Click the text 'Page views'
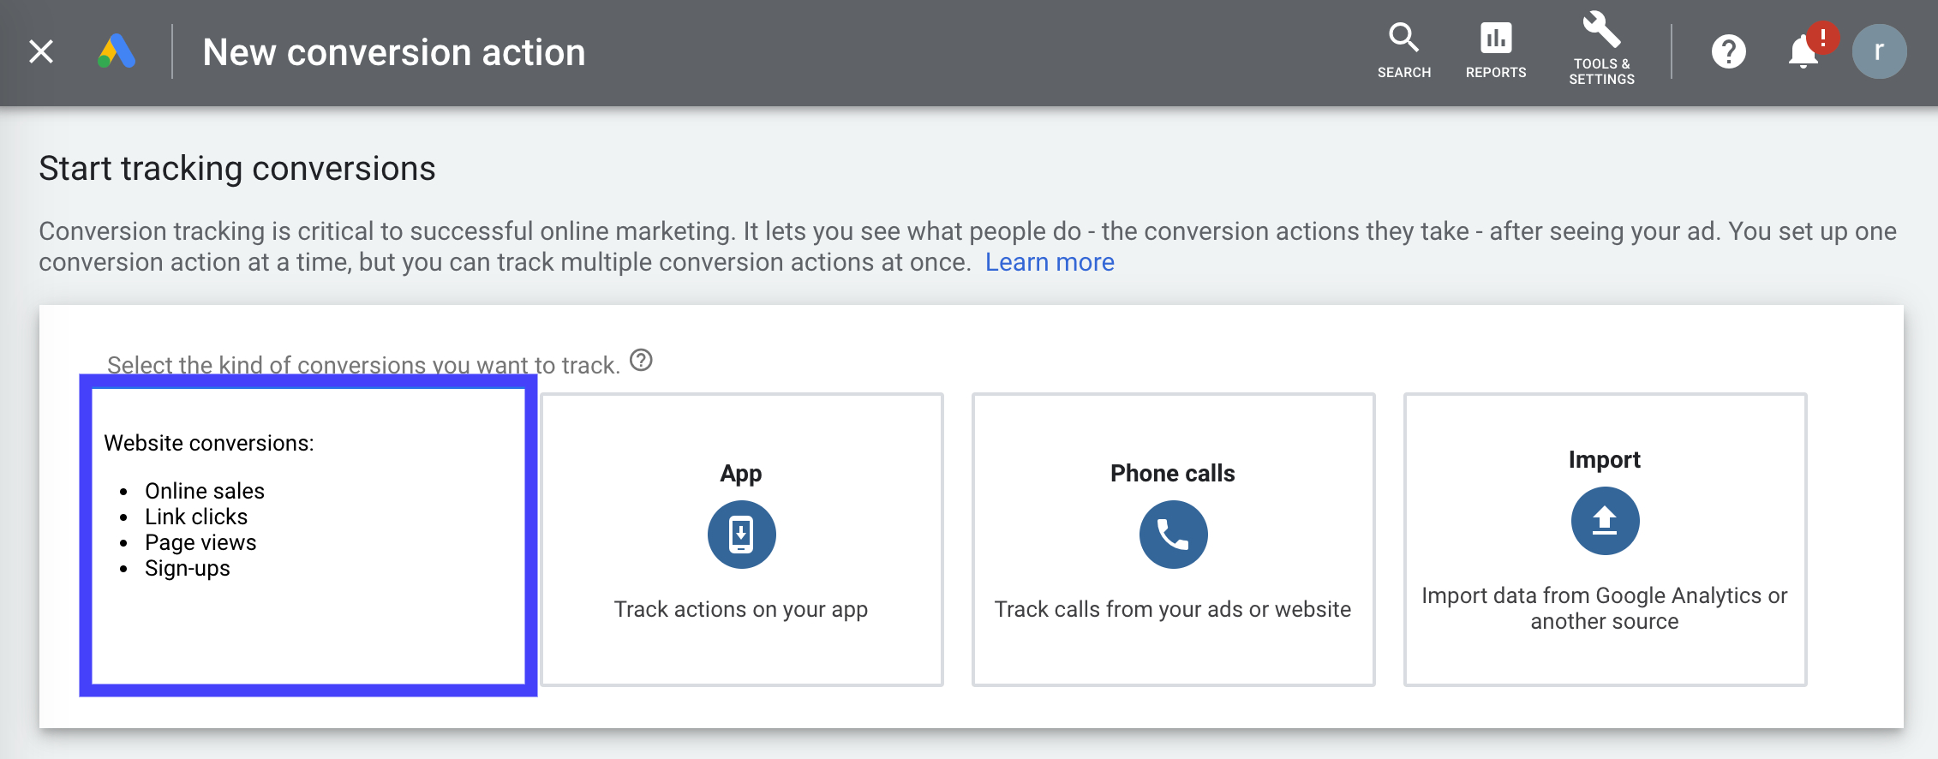 (x=200, y=542)
